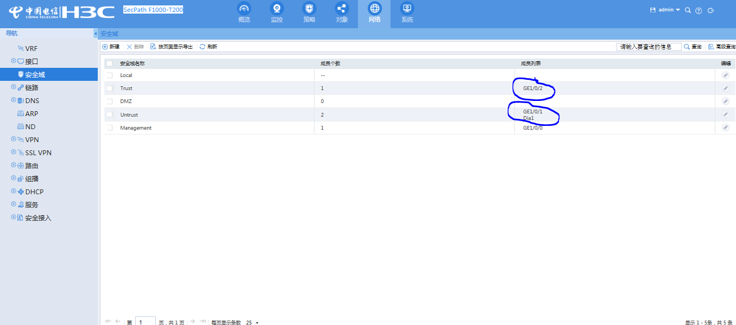
Task: Open the 策略 policy tab
Action: click(x=309, y=13)
